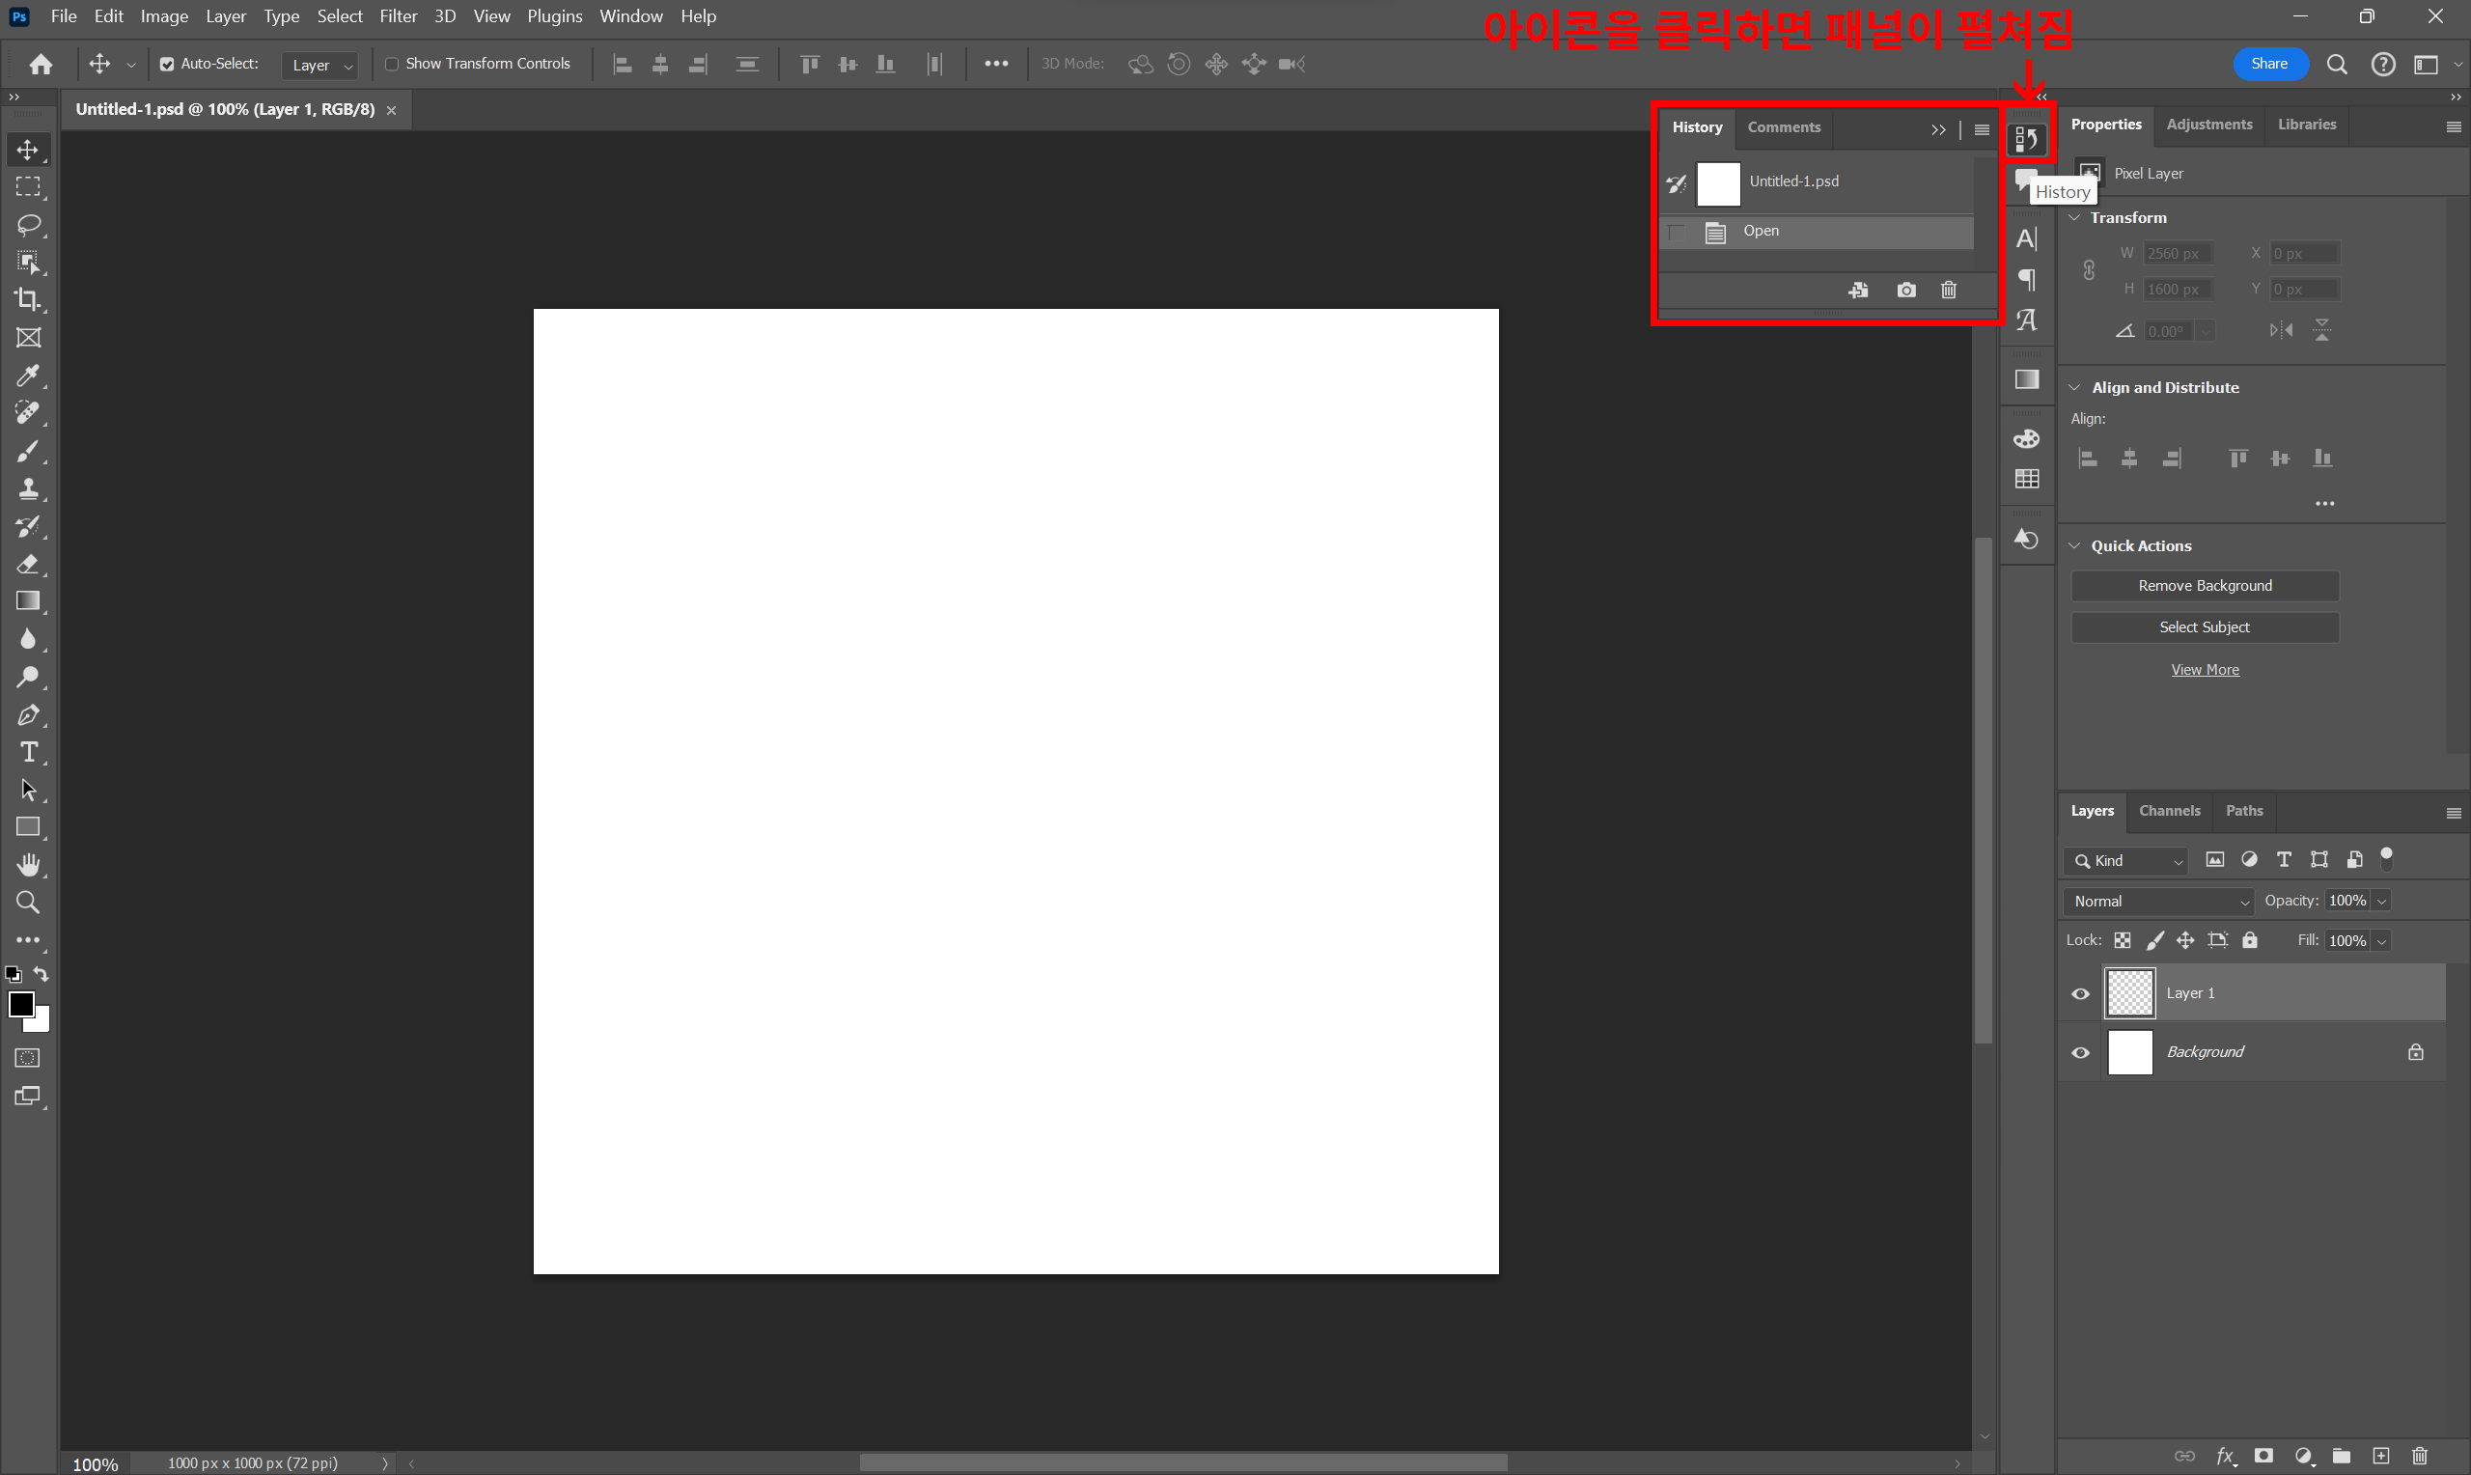This screenshot has width=2471, height=1475.
Task: Create new snapshot with camera icon
Action: click(x=1905, y=291)
